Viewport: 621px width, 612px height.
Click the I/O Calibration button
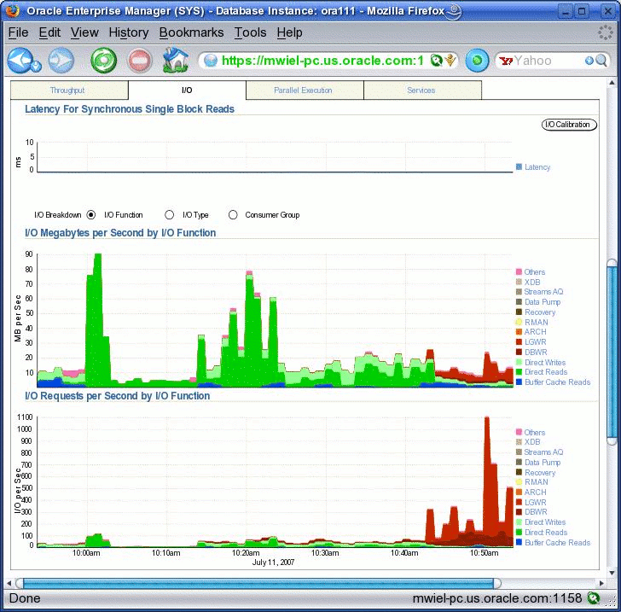pyautogui.click(x=569, y=125)
